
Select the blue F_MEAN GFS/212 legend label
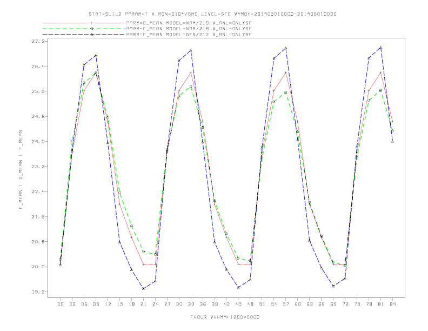click(189, 35)
